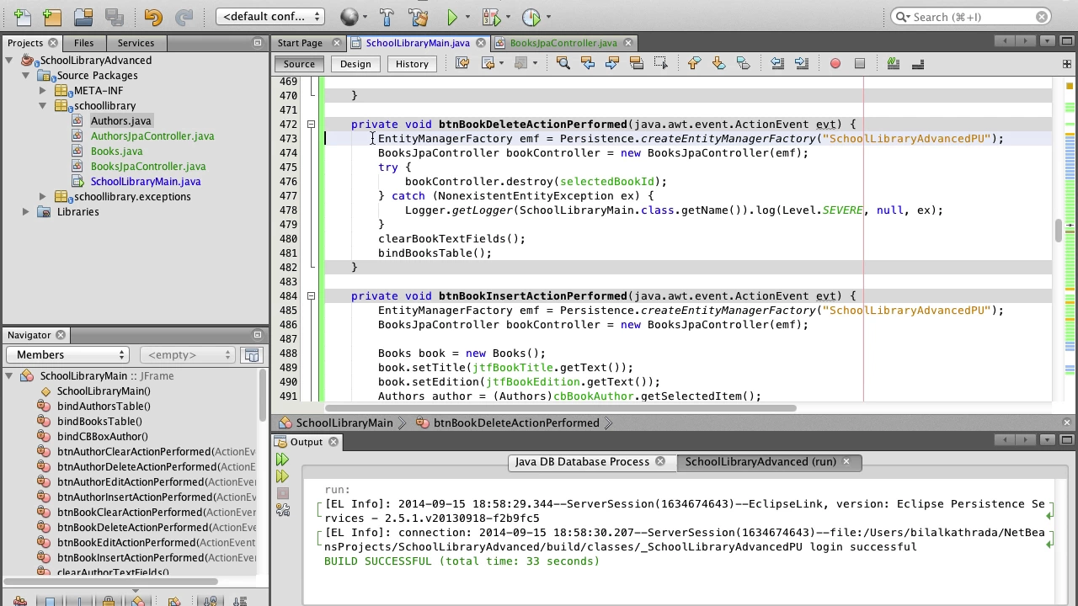Click the Open Project icon
1078x606 pixels.
point(83,17)
